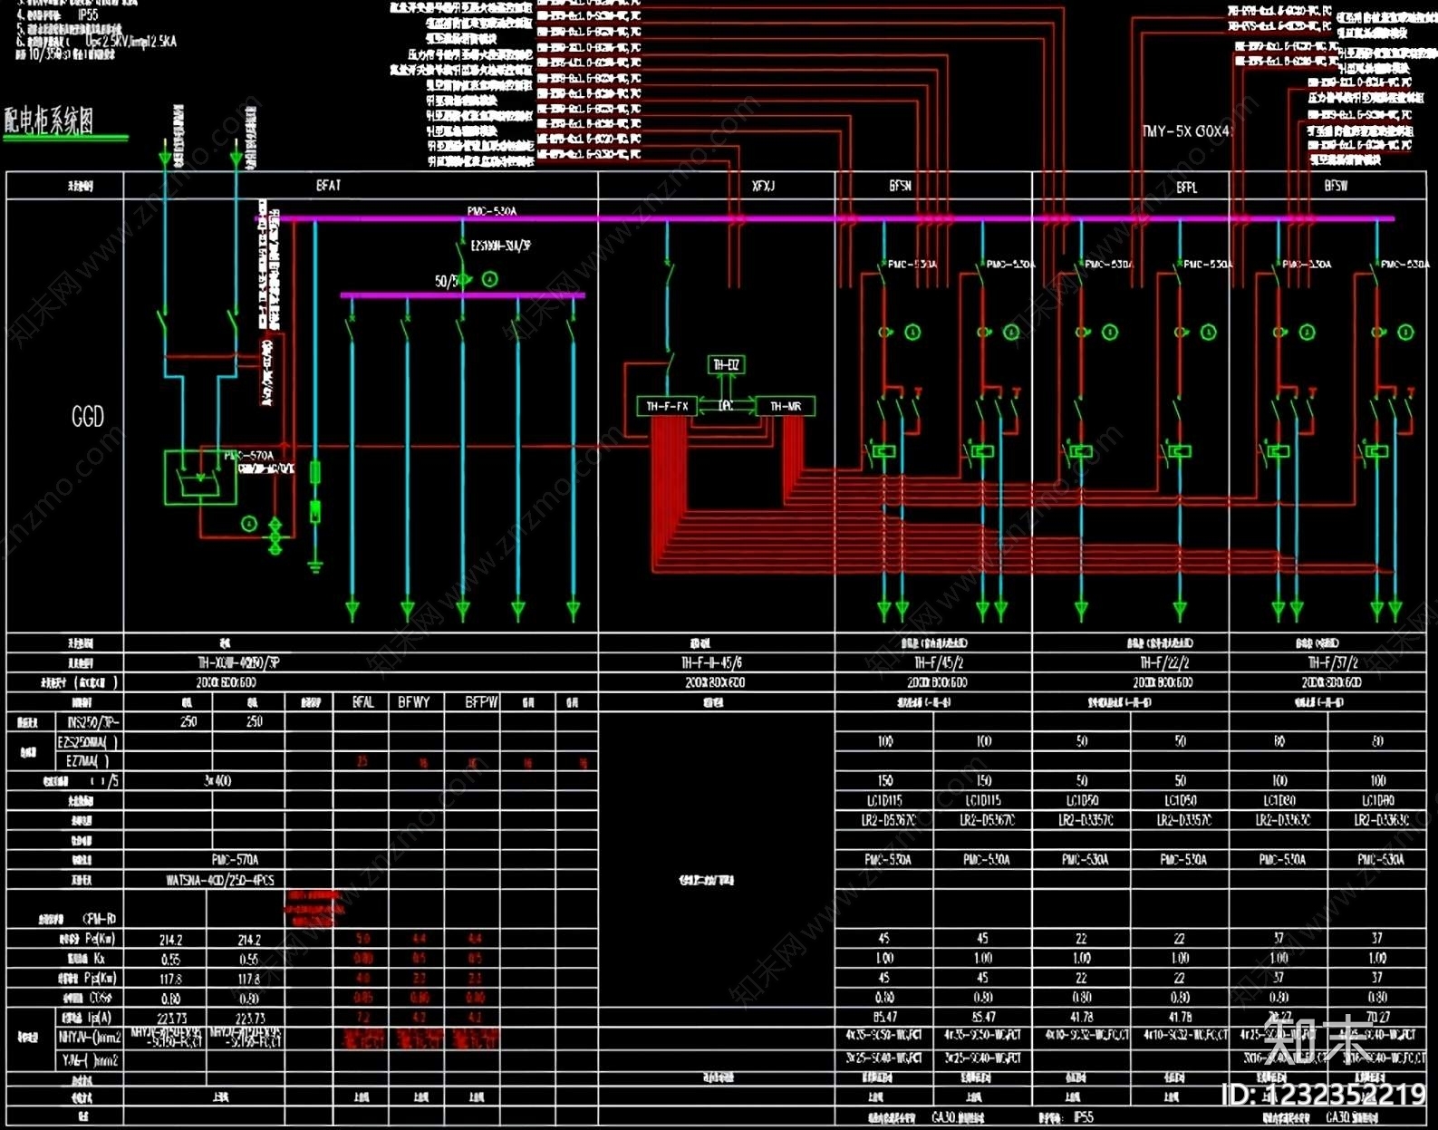Viewport: 1438px width, 1130px height.
Task: Click the 3x400 table cell
Action: coord(218,780)
